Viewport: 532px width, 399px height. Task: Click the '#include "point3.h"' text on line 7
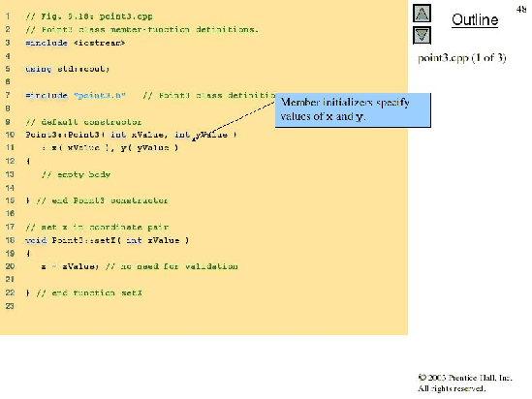click(76, 95)
